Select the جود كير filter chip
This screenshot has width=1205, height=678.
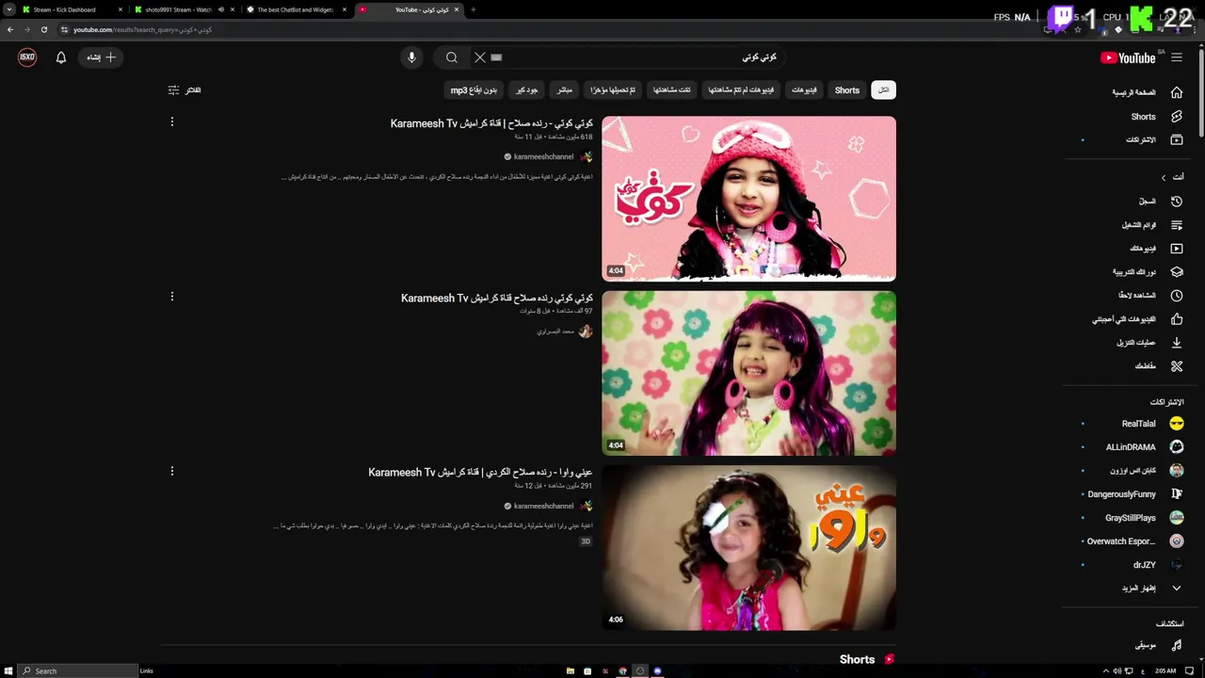(x=526, y=90)
